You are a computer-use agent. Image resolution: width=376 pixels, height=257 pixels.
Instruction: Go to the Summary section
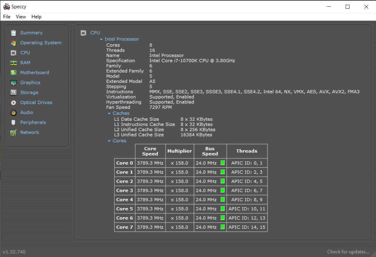(x=31, y=33)
